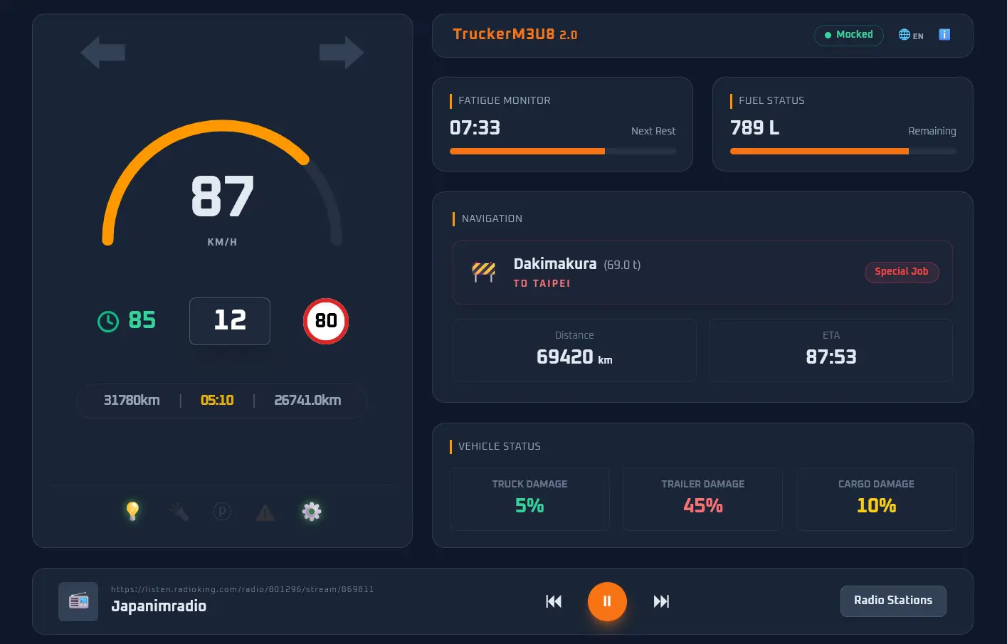Open the EN language selector

[x=911, y=35]
